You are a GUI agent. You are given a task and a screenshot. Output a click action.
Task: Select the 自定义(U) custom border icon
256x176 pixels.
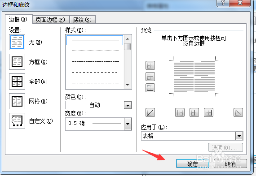click(17, 121)
